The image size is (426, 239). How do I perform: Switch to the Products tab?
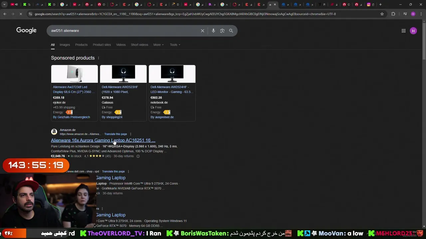pos(81,45)
